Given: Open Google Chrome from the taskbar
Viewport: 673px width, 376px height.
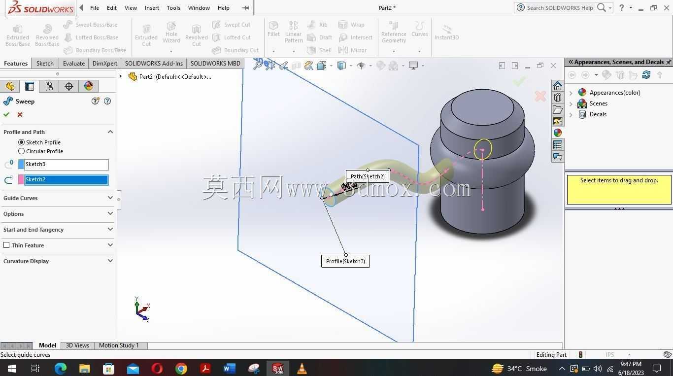Looking at the screenshot, I should point(181,369).
